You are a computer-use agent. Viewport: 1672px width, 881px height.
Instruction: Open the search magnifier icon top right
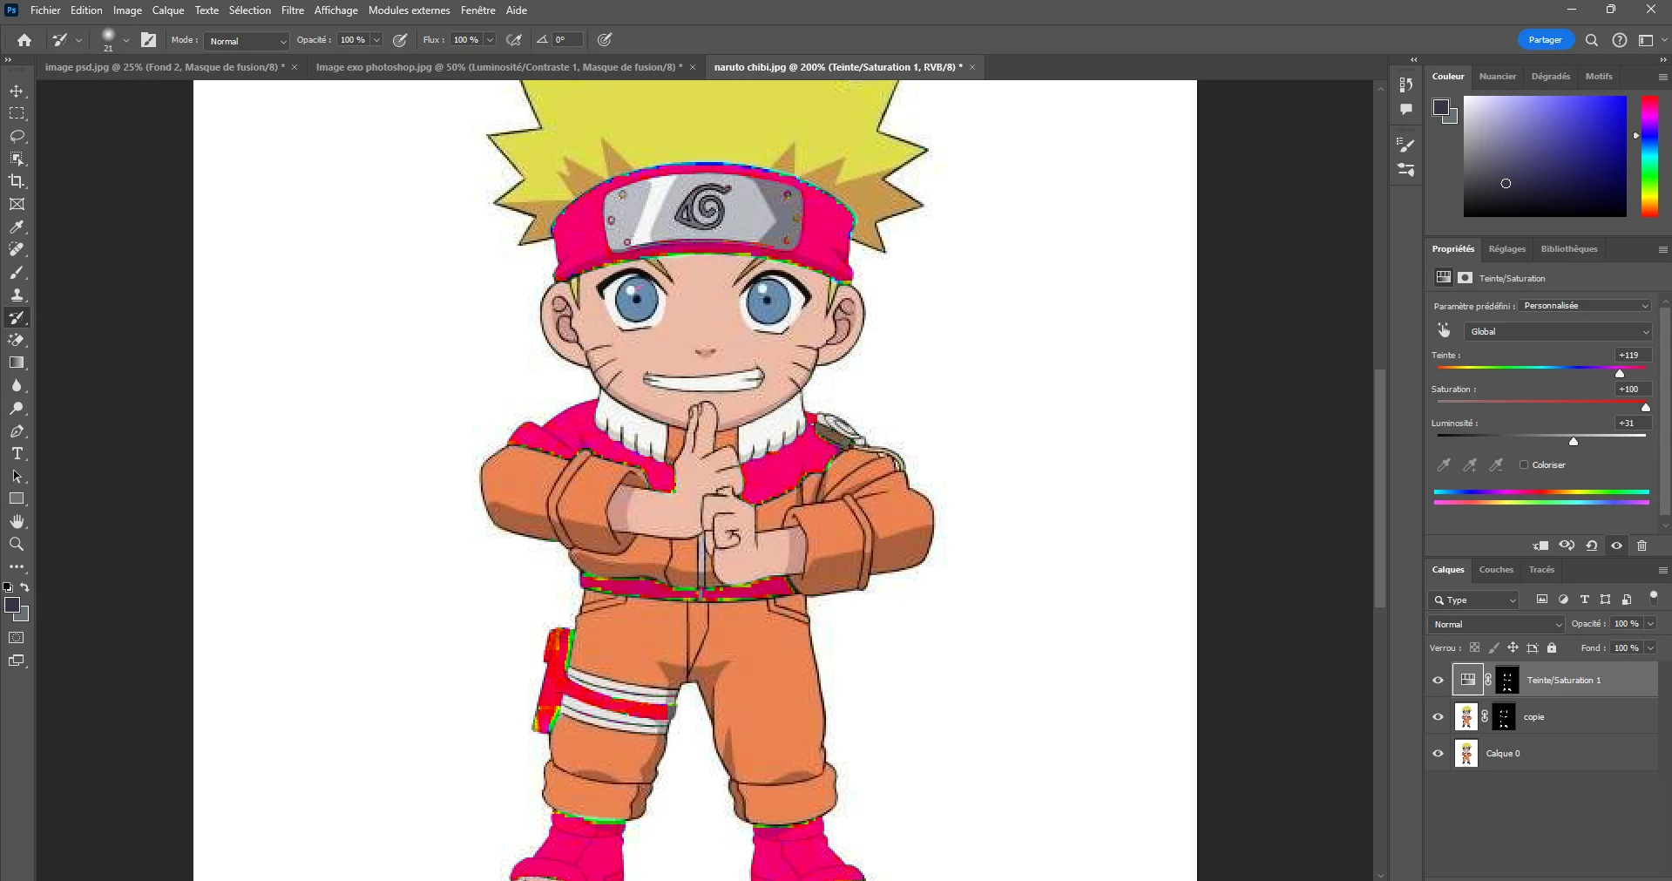[1592, 40]
